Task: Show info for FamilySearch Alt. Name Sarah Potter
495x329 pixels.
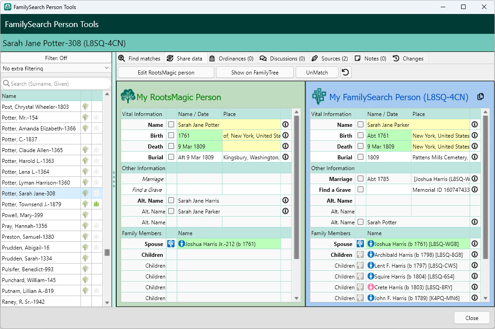Action: point(475,222)
